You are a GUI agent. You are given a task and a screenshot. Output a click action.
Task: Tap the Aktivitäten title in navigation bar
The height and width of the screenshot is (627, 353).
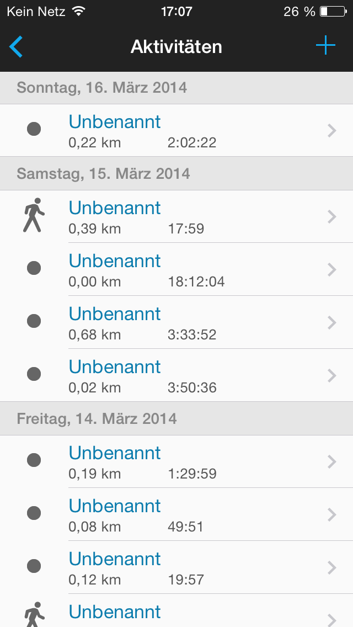176,47
